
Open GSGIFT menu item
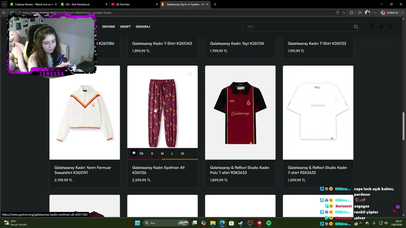click(x=125, y=27)
